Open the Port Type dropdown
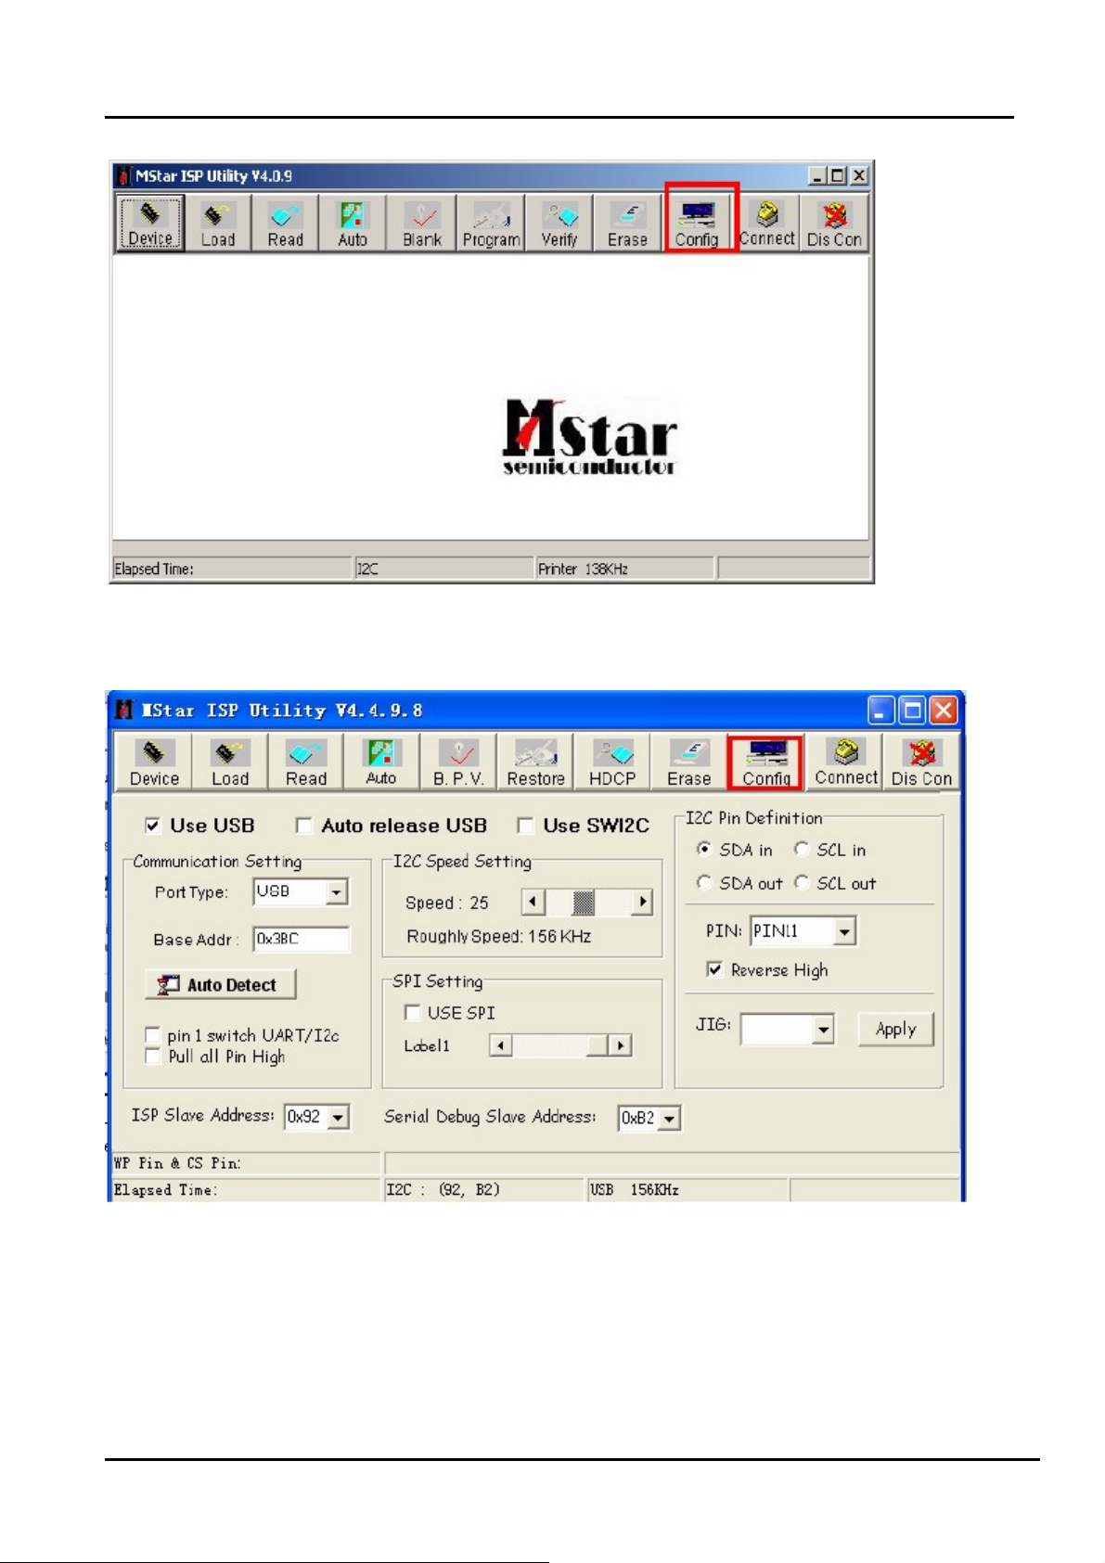Viewport: 1105px width, 1563px height. coord(337,892)
